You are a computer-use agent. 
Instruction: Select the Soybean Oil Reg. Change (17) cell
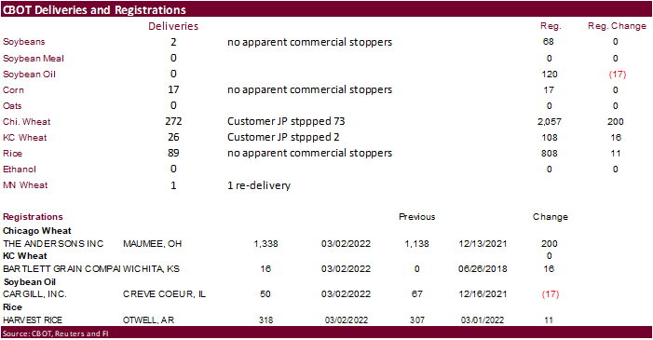(618, 75)
